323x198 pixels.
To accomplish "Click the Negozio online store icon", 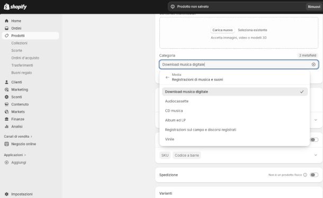I will [6, 144].
